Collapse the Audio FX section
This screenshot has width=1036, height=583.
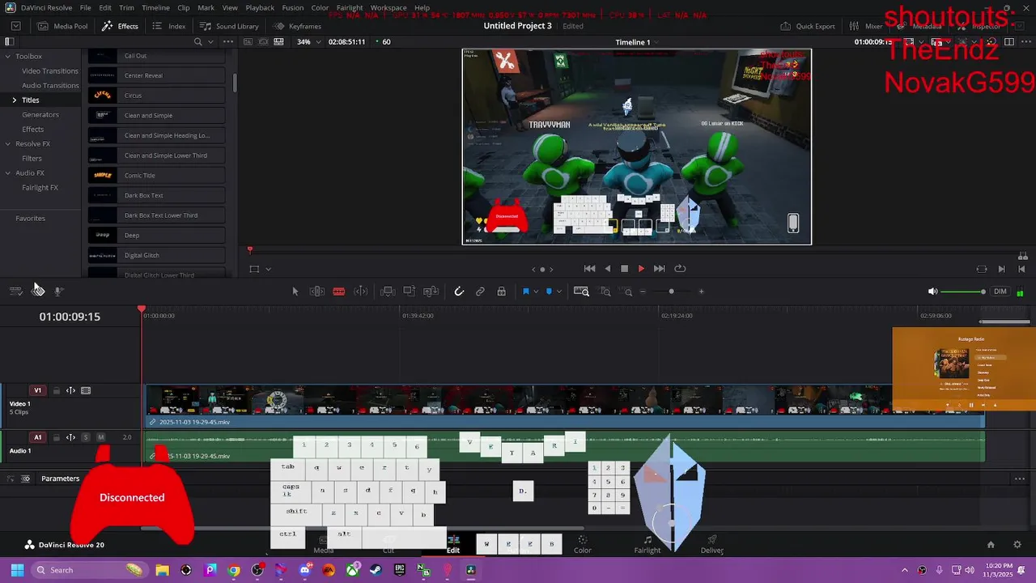click(x=7, y=173)
